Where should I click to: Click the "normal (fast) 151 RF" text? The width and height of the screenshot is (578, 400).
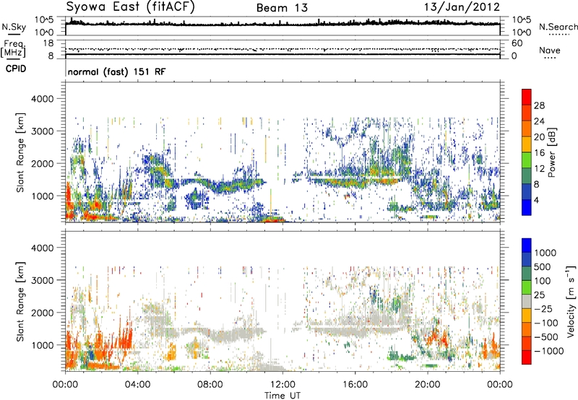pyautogui.click(x=116, y=71)
